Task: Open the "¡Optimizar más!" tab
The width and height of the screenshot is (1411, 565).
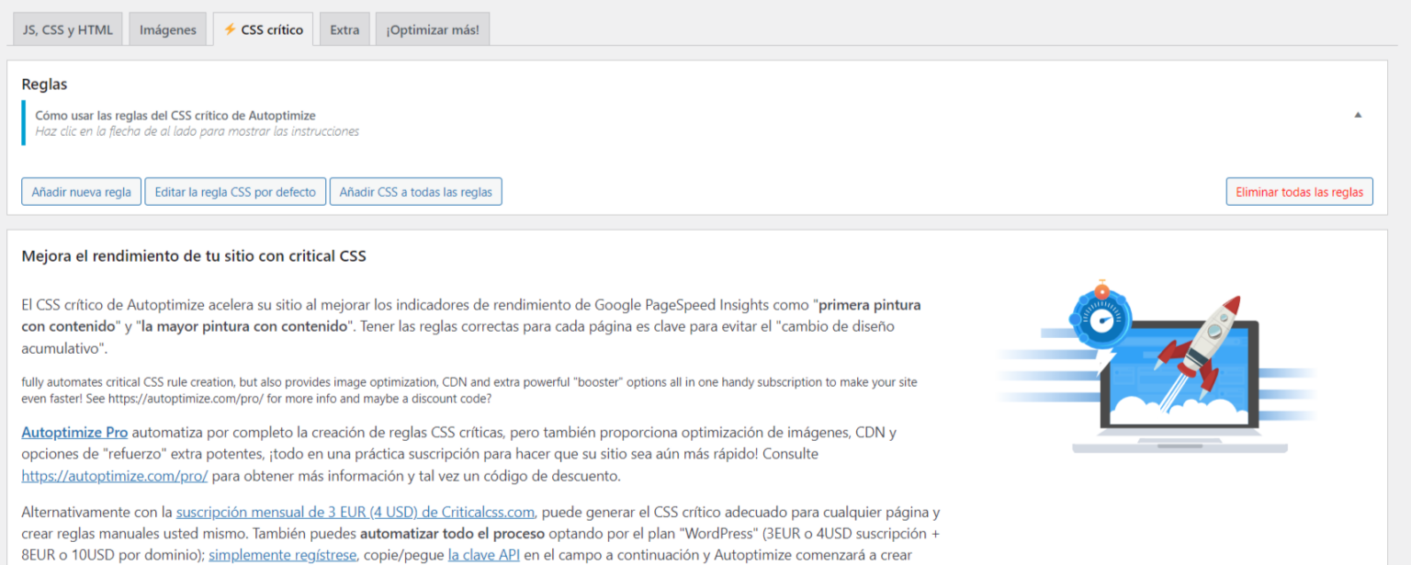Action: click(x=432, y=28)
